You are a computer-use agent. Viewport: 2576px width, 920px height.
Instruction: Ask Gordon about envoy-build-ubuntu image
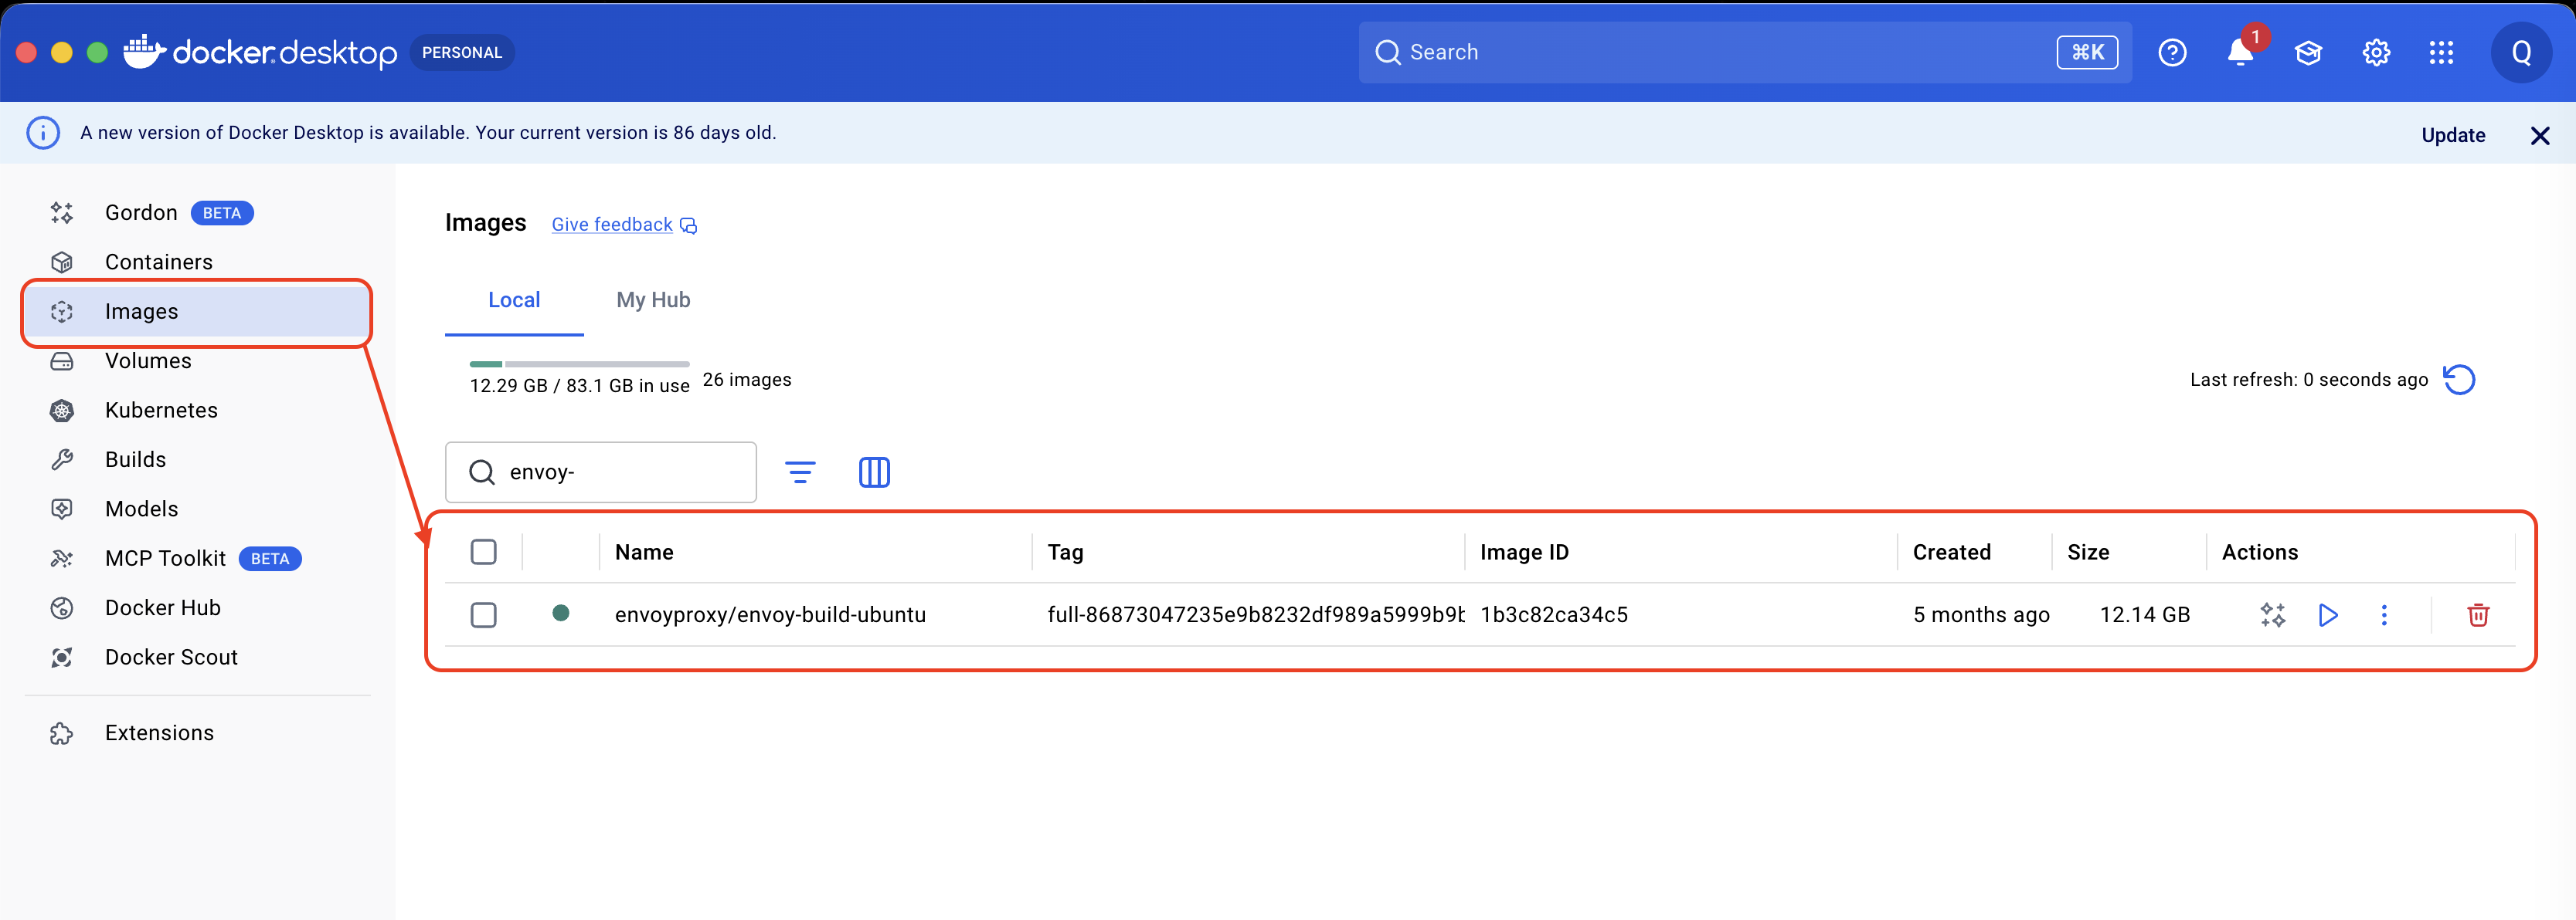2272,615
